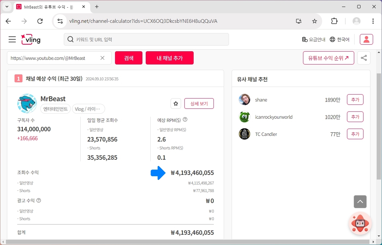Open vling hamburger menu
Image resolution: width=382 pixels, height=245 pixels.
(12, 39)
